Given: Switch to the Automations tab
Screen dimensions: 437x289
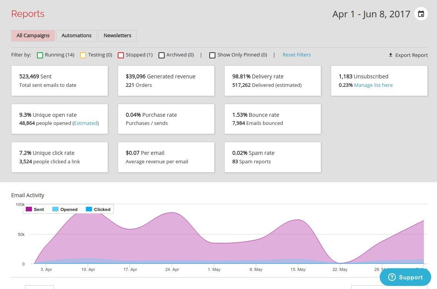Looking at the screenshot, I should 77,35.
